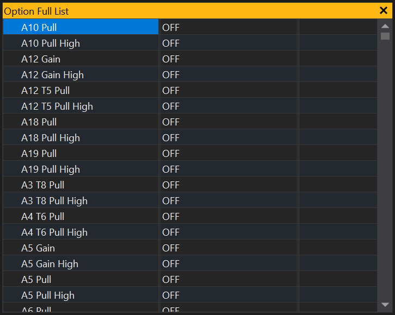Viewport: 395px width, 315px height.
Task: Select the A5 Pull High row
Action: tap(47, 295)
